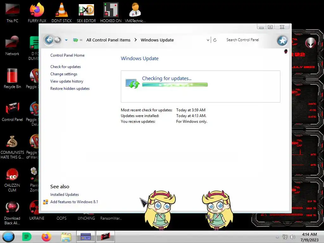Screen dimensions: 324x243
Task: Click the right Star Butterfly character holding wrench
Action: click(x=217, y=210)
